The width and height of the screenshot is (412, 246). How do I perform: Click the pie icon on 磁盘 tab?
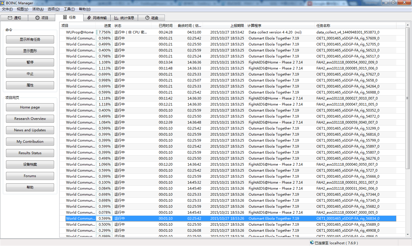[147, 18]
